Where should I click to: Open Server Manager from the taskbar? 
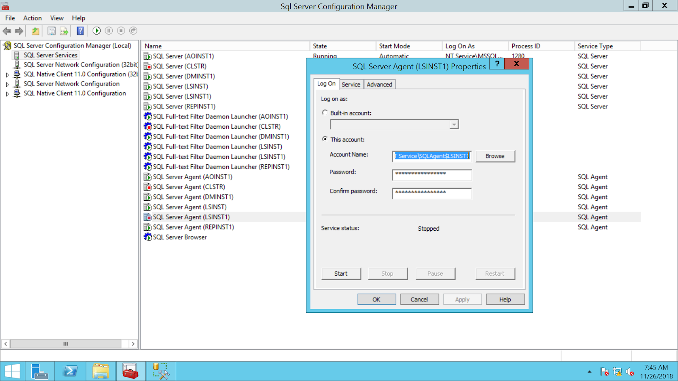pyautogui.click(x=39, y=371)
